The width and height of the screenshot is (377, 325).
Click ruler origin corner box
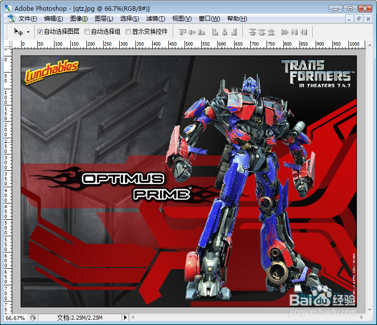8,45
